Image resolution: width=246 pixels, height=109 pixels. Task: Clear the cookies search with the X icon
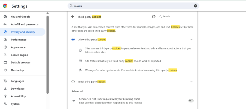(196, 6)
